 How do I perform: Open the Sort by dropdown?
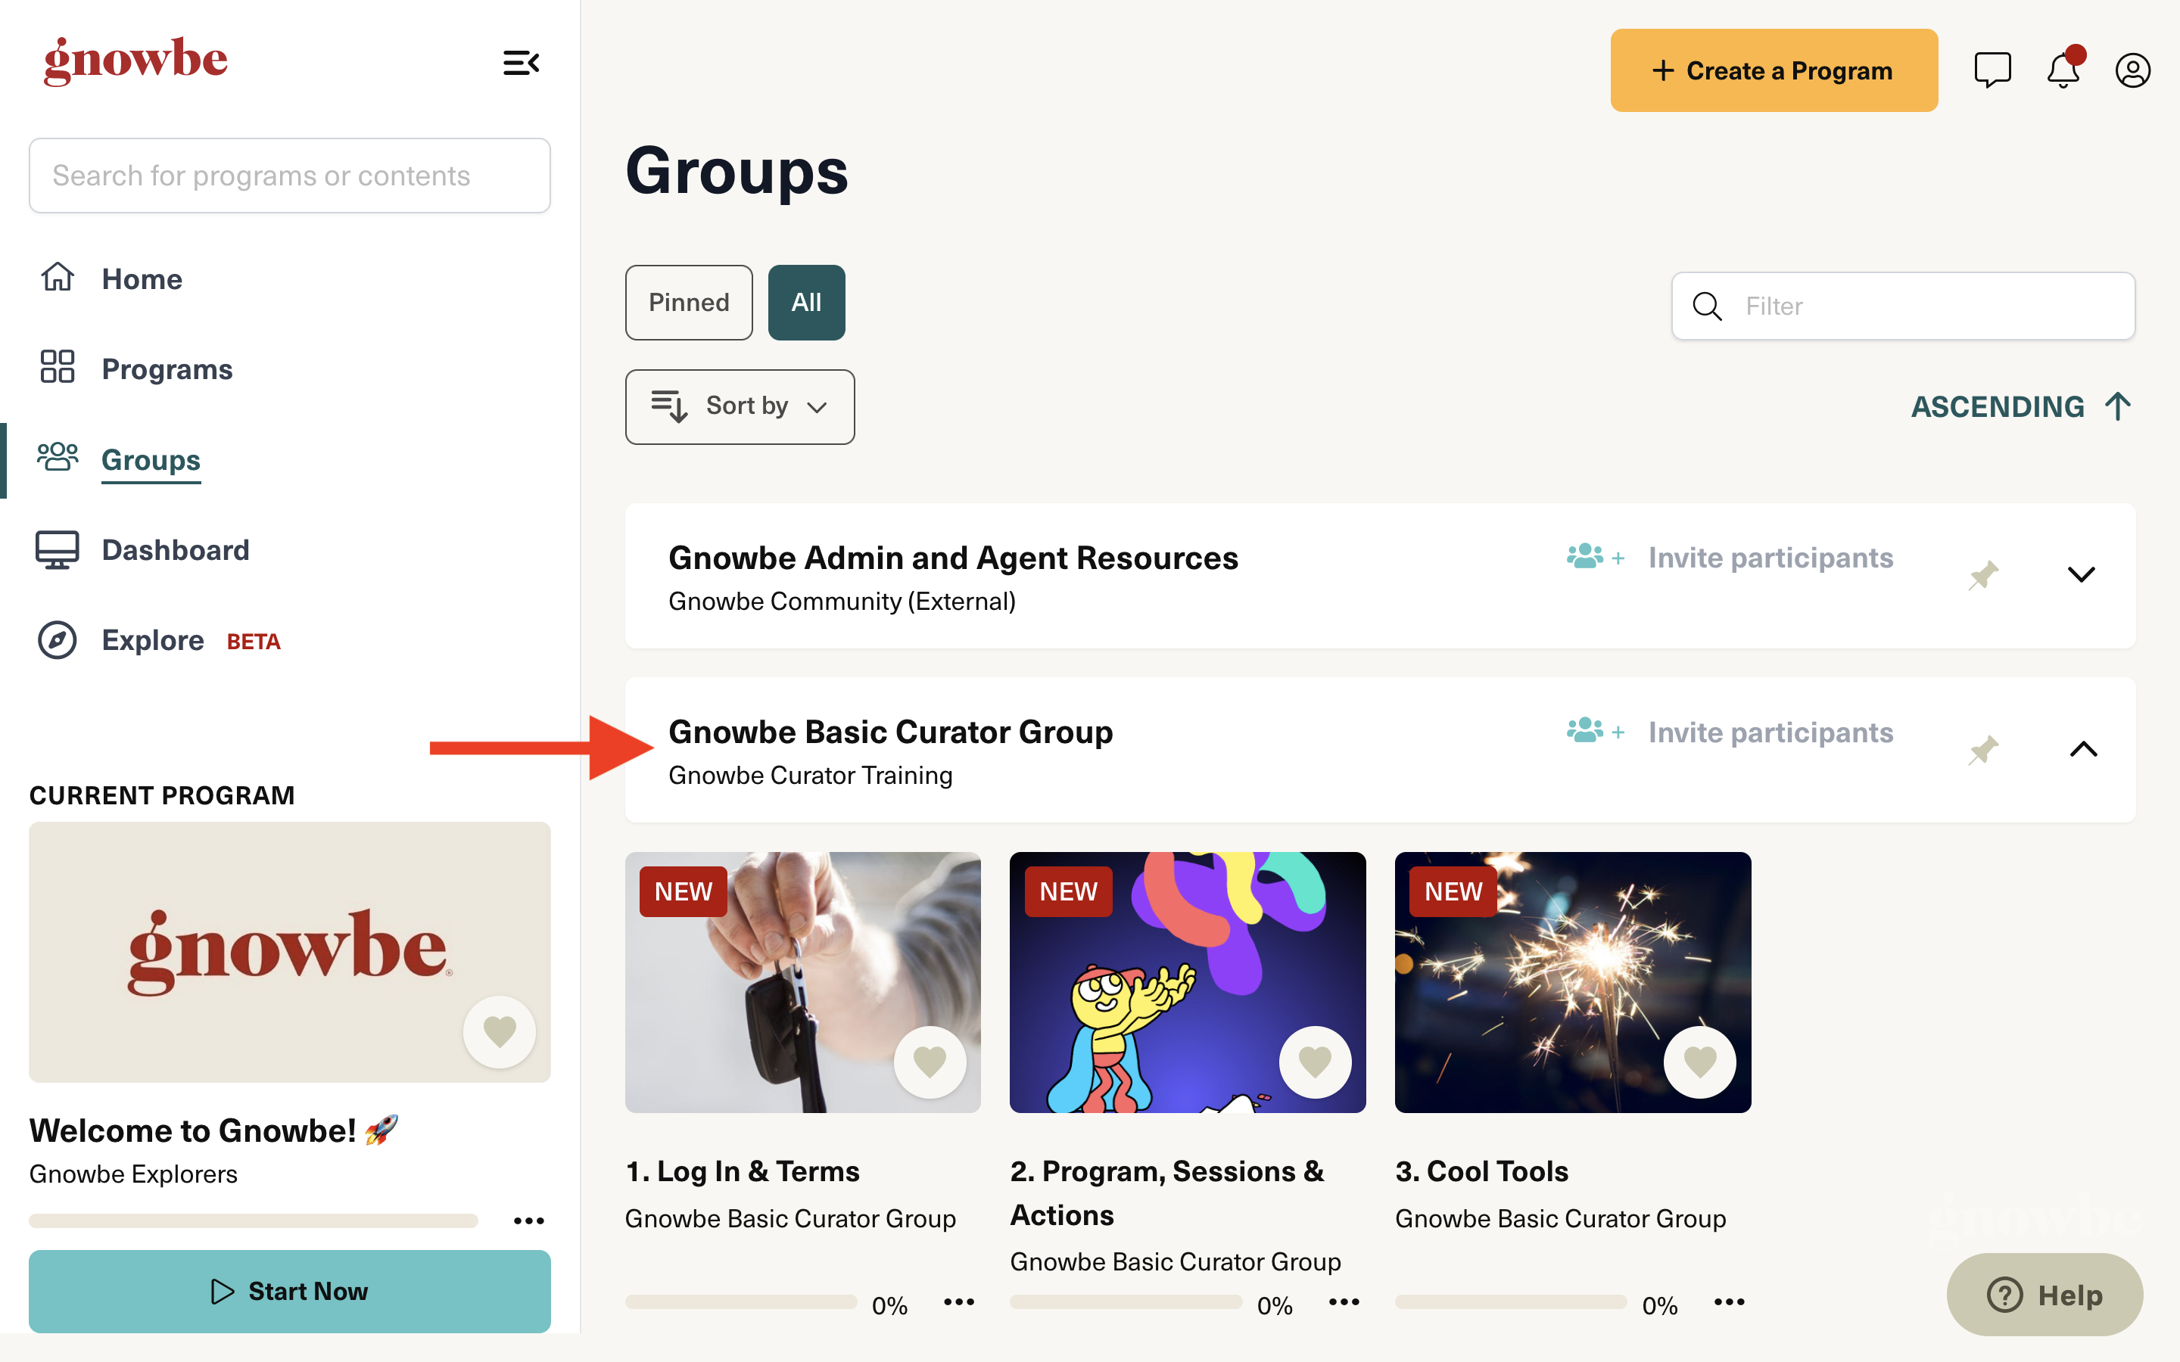coord(739,406)
